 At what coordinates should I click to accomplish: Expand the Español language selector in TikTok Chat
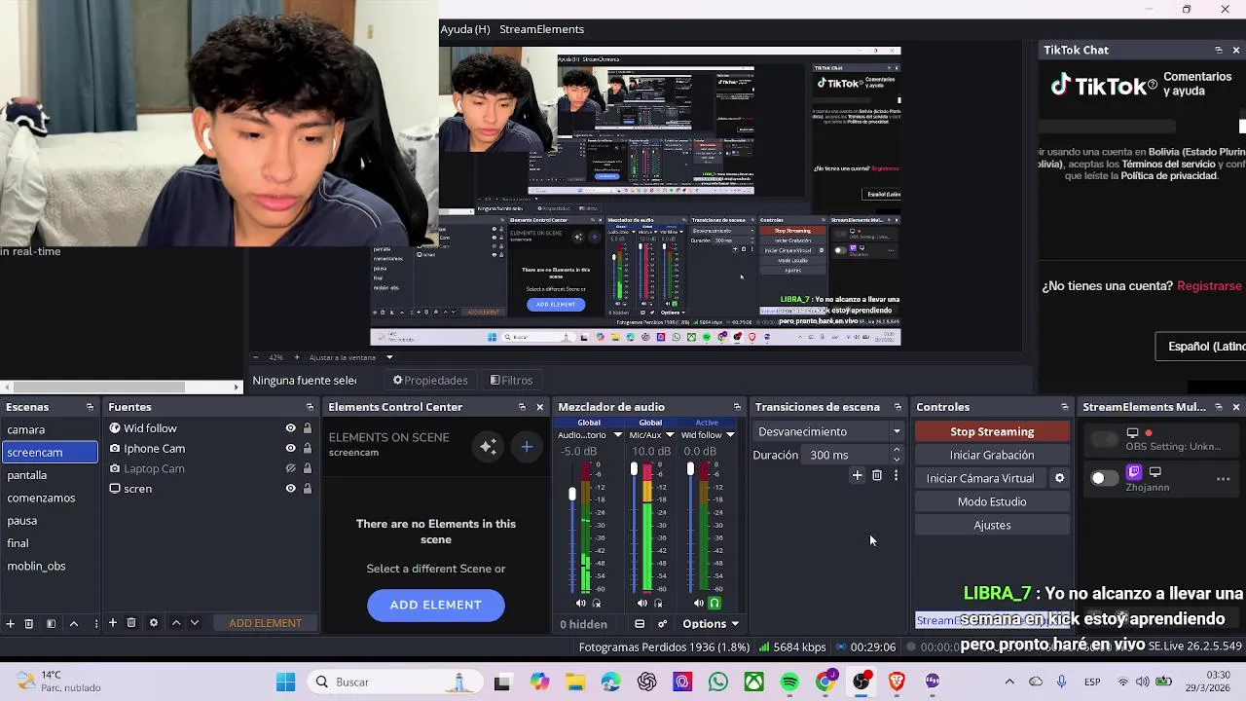pos(1200,347)
